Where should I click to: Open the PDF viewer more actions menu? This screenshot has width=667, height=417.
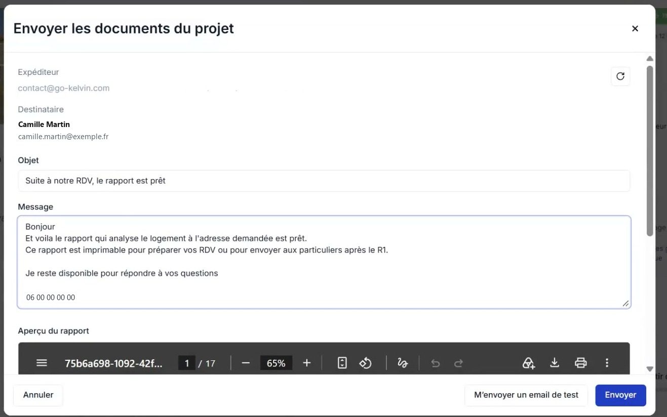[607, 363]
